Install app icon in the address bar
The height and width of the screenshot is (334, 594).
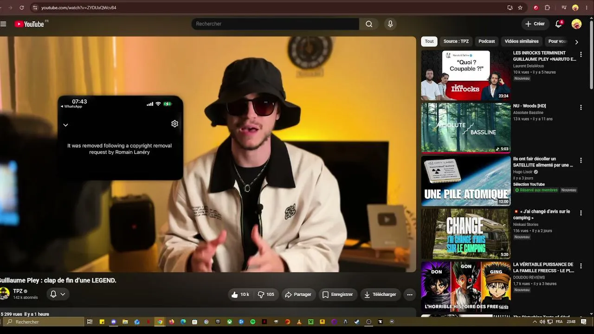point(510,7)
